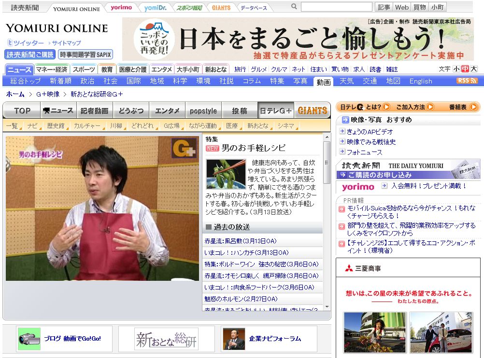Click the Mitsubishi logo in advertisement
The height and width of the screenshot is (358, 484).
[x=349, y=268]
